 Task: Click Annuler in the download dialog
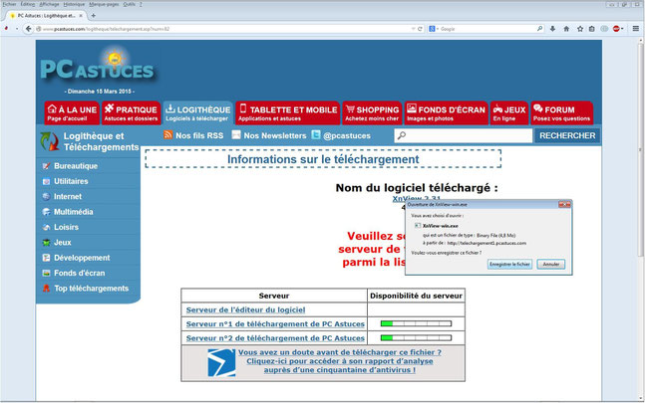551,264
